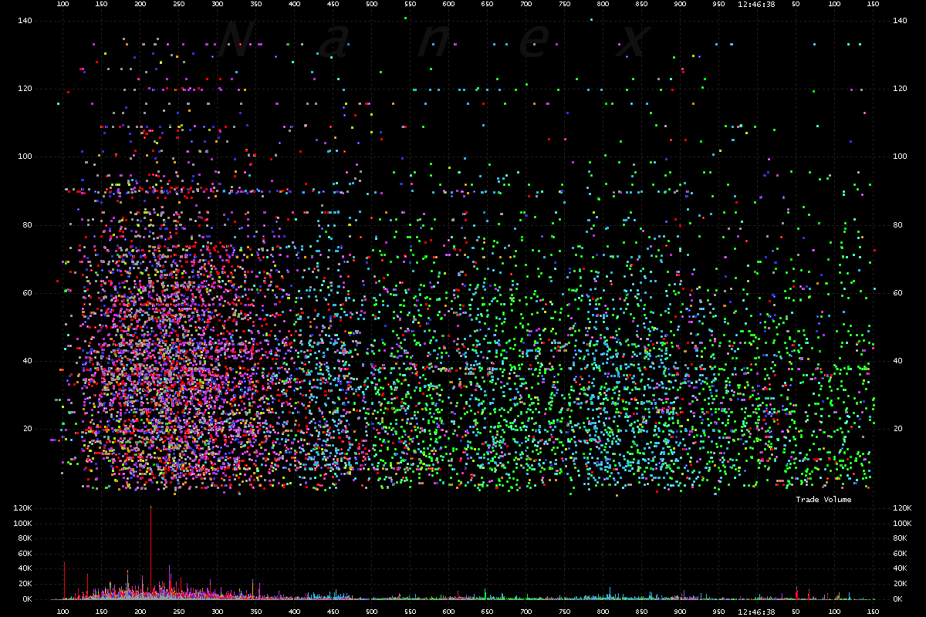The image size is (926, 617).
Task: Click the 120 label on right price axis
Action: [x=900, y=89]
